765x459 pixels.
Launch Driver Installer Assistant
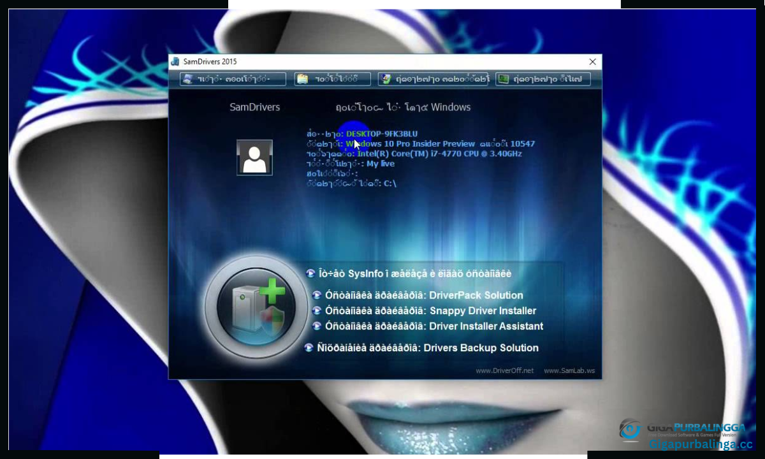tap(428, 326)
